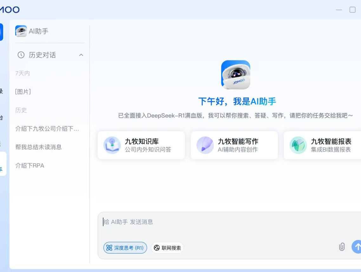This screenshot has width=361, height=272.
Task: Minimize the JOMOO window
Action: pyautogui.click(x=339, y=10)
